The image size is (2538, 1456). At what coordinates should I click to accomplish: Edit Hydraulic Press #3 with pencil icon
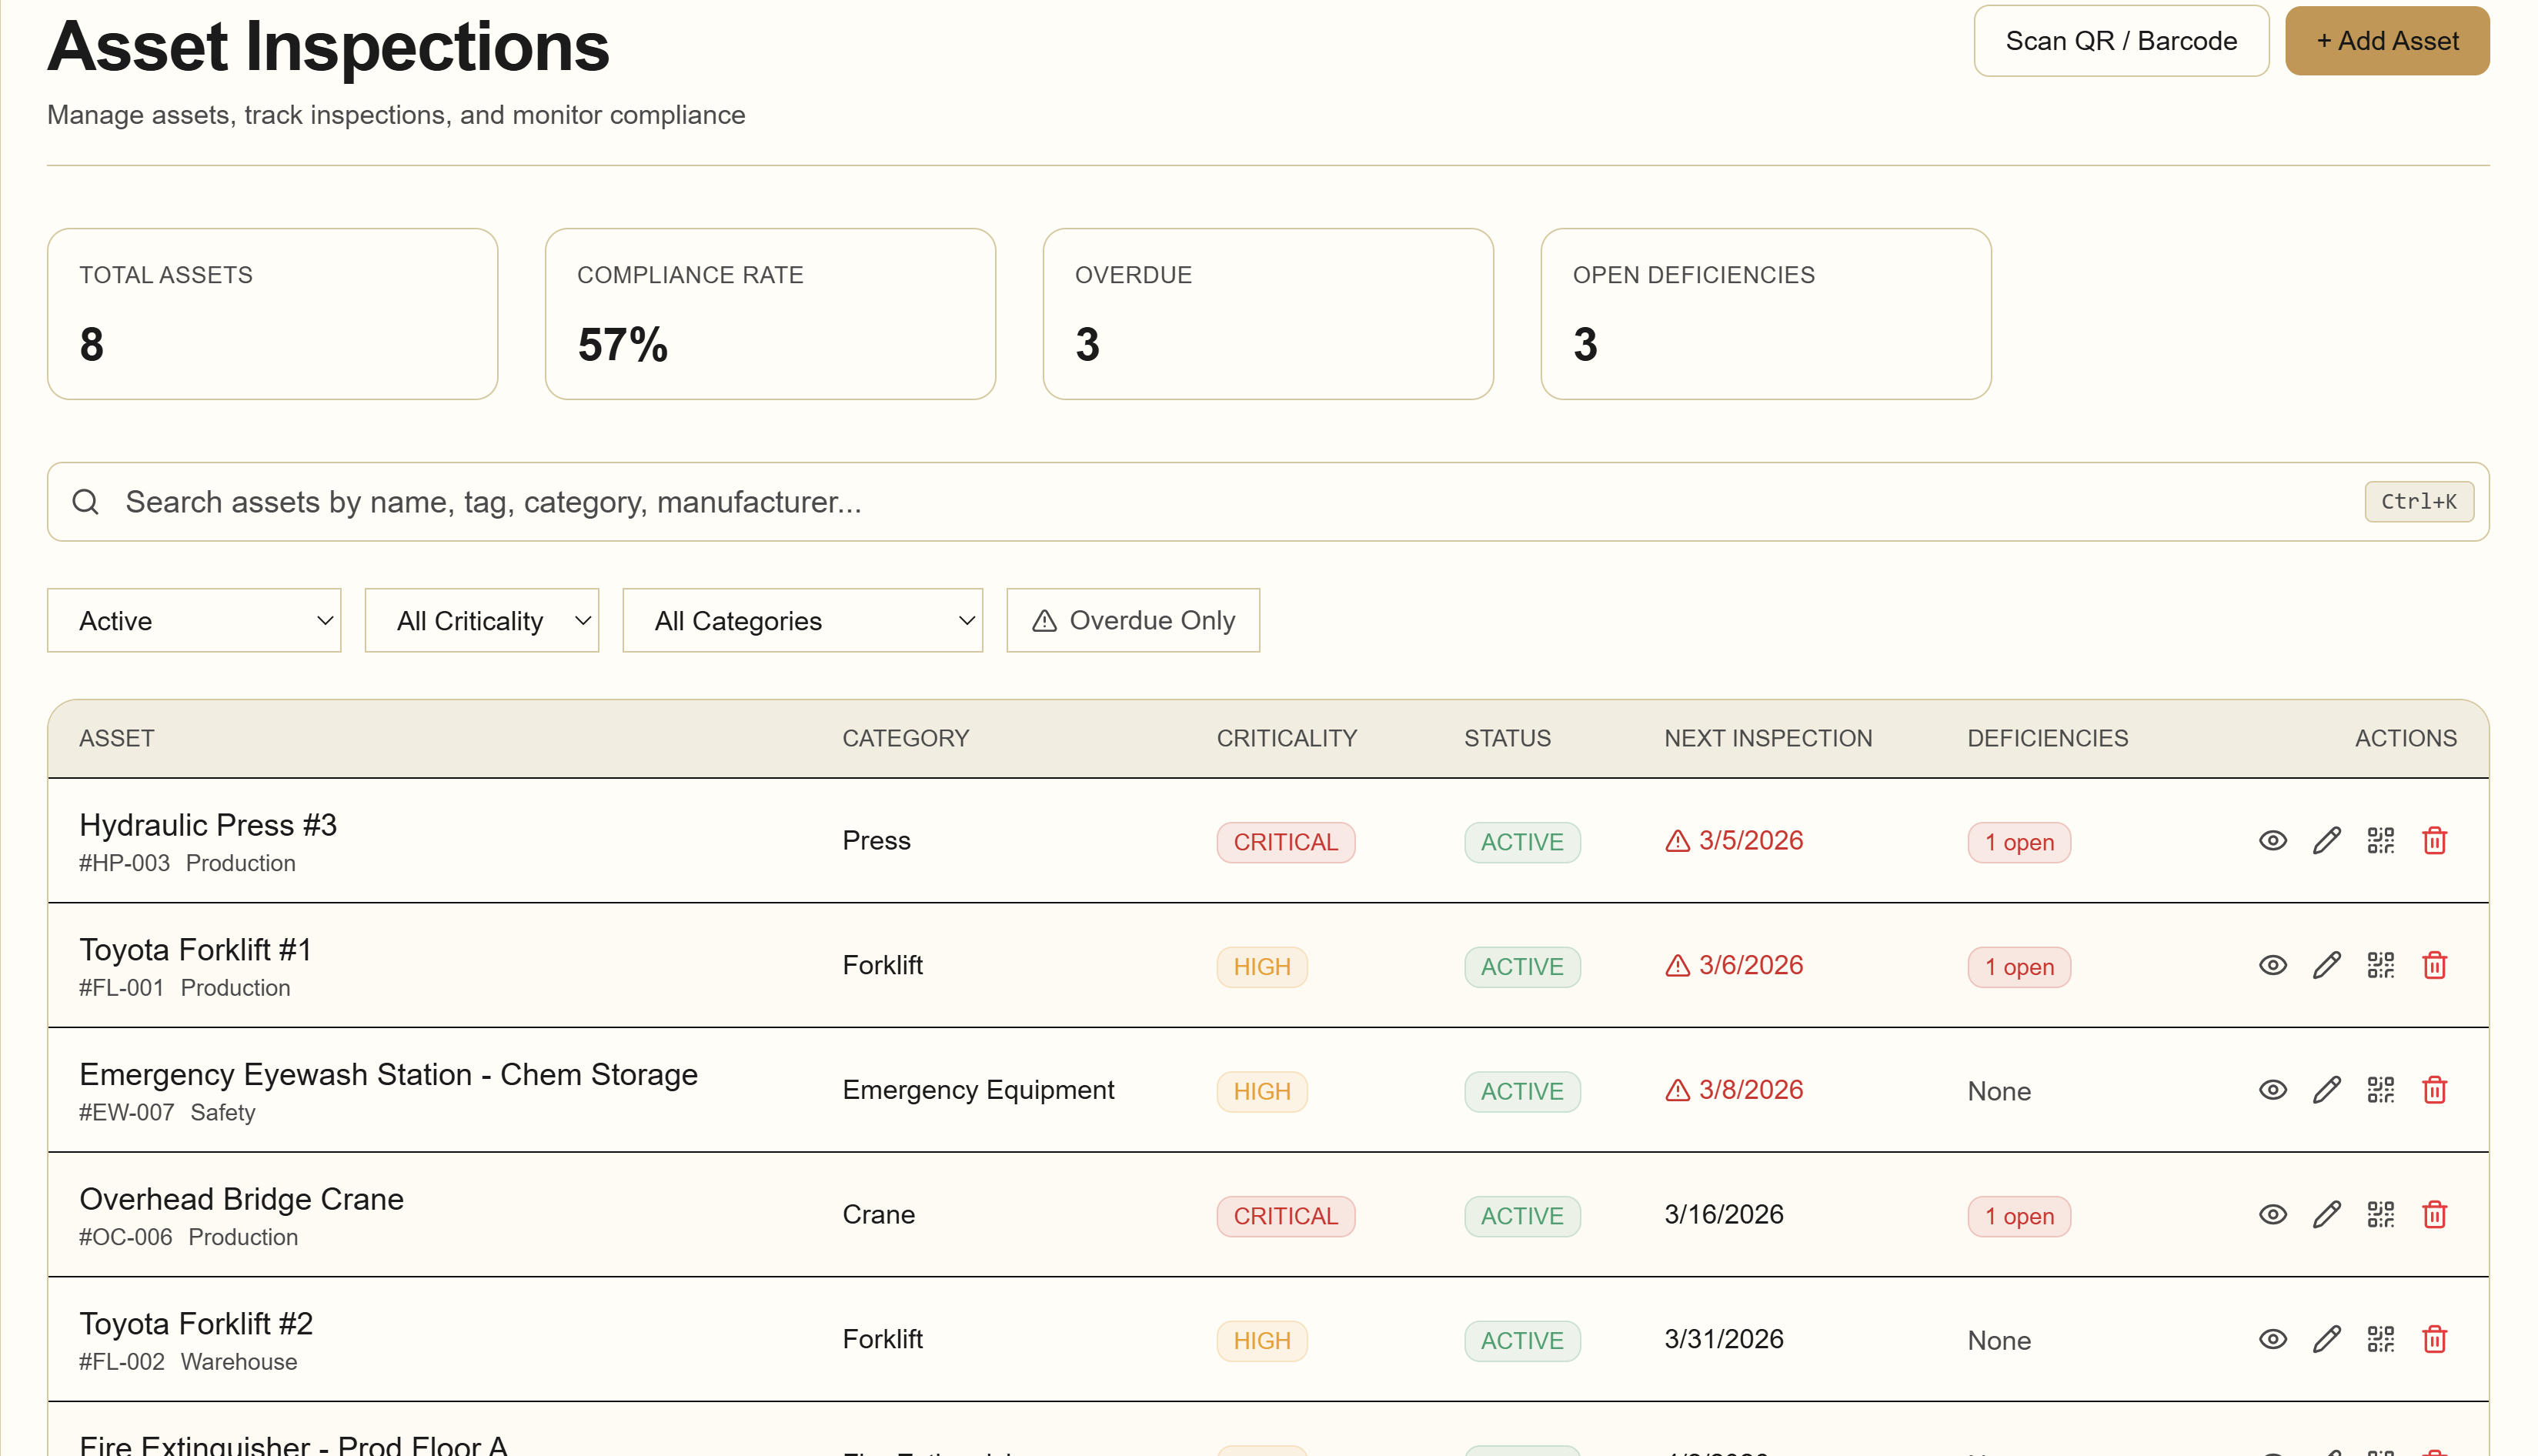point(2326,841)
